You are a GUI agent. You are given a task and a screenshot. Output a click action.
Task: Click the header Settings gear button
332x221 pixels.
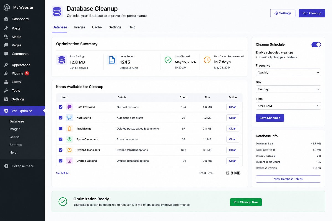coord(283,13)
